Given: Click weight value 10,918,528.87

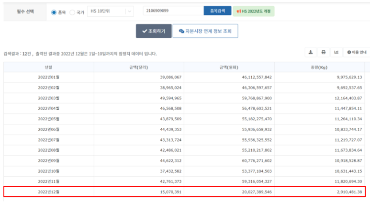Looking at the screenshot, I should (348, 160).
